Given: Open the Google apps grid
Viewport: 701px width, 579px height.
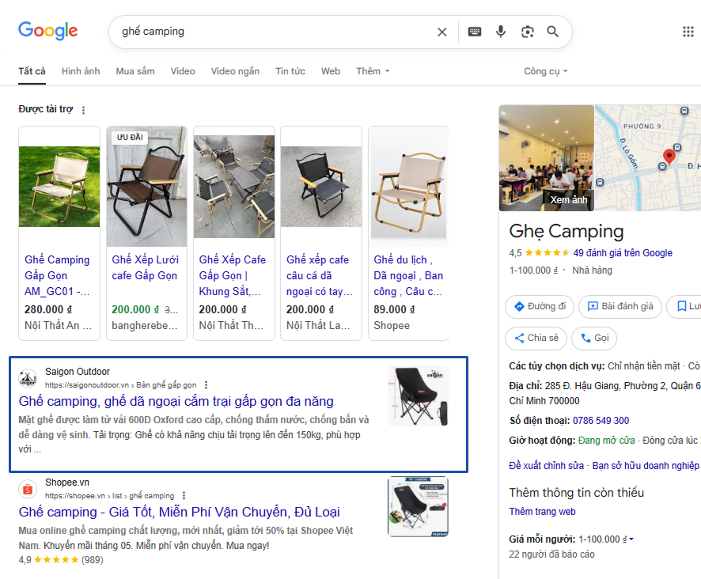Looking at the screenshot, I should 688,32.
